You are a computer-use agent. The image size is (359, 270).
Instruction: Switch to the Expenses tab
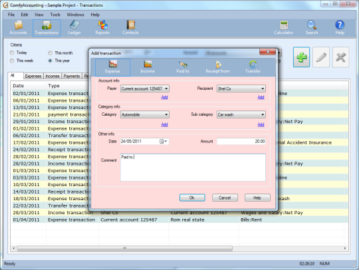(x=33, y=76)
